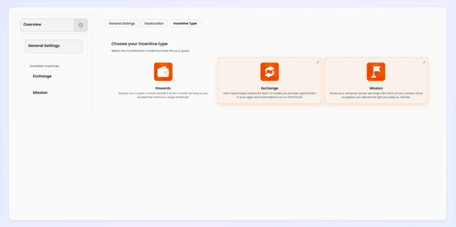Click the Exchange card title text
This screenshot has width=456, height=227.
pyautogui.click(x=269, y=88)
